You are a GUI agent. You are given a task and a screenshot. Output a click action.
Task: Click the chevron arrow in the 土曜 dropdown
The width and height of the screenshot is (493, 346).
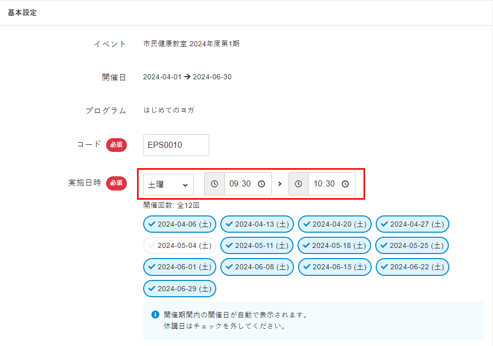[x=185, y=184]
